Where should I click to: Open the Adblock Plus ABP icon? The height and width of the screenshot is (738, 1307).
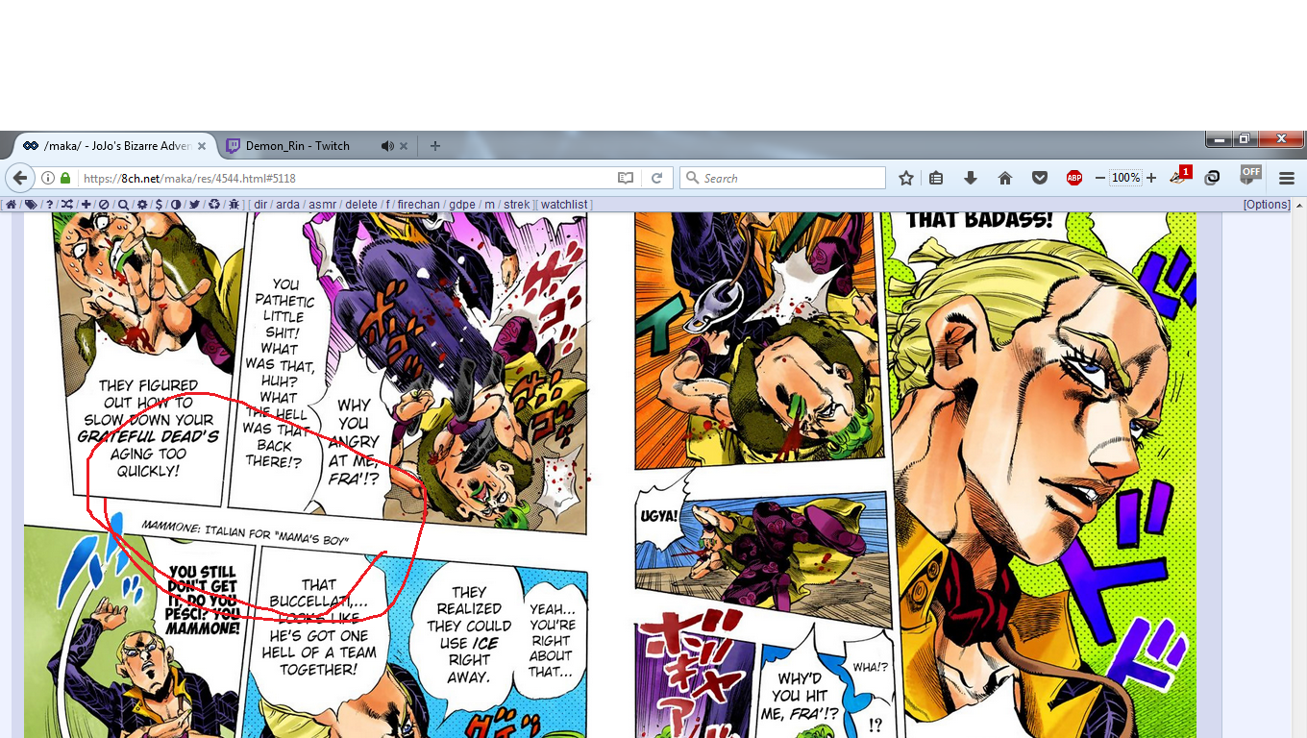pyautogui.click(x=1074, y=178)
